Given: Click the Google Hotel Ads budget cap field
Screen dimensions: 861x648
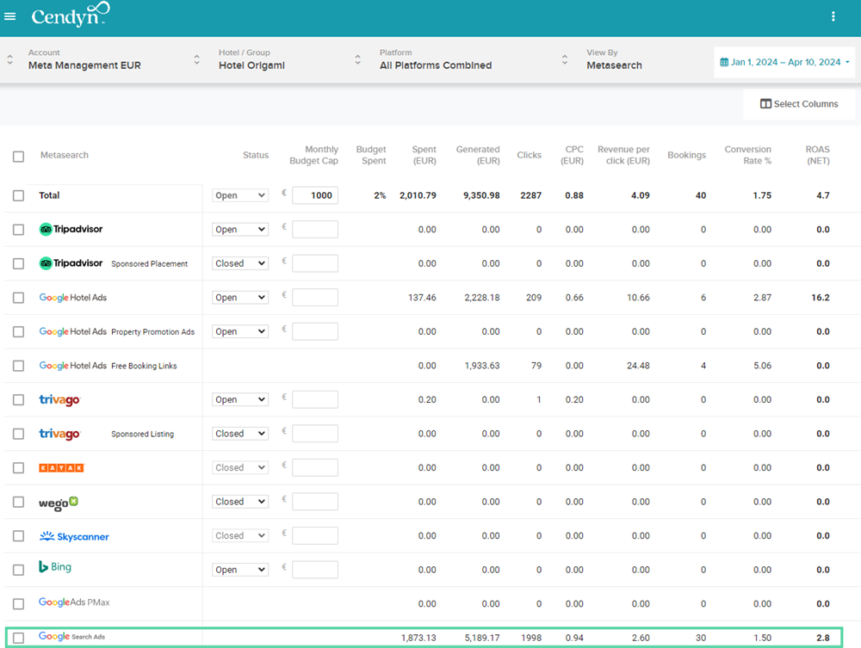Looking at the screenshot, I should point(315,298).
